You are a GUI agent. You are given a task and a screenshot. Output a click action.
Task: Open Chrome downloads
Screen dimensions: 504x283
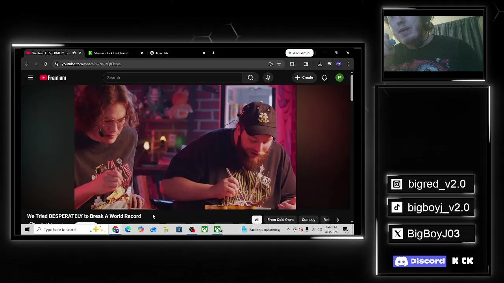click(320, 64)
